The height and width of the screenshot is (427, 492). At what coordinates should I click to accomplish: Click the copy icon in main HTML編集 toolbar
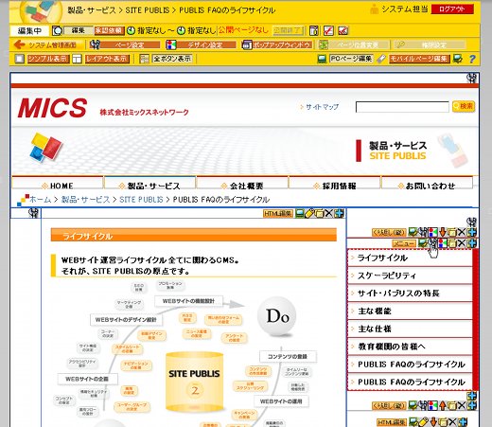tap(319, 213)
